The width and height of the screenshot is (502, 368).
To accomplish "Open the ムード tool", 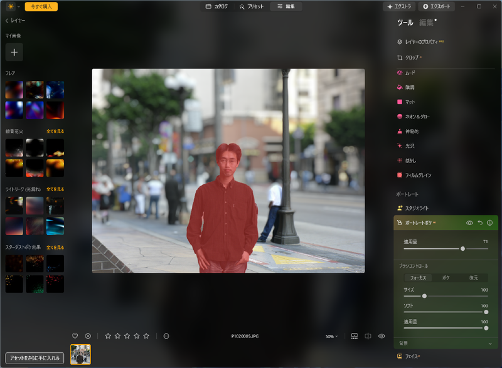I will [x=406, y=73].
